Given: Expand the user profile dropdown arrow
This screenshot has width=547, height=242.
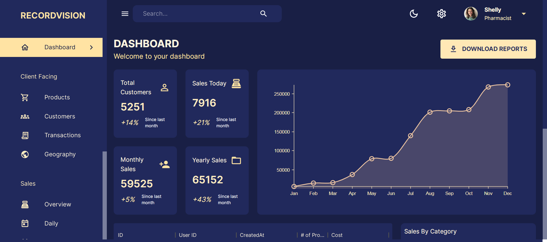Looking at the screenshot, I should coord(524,14).
